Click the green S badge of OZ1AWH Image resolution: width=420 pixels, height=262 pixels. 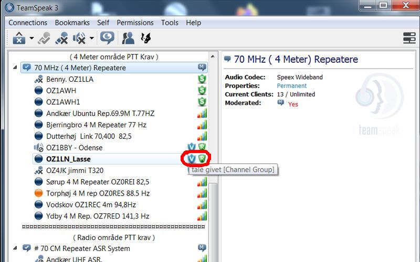pos(202,90)
